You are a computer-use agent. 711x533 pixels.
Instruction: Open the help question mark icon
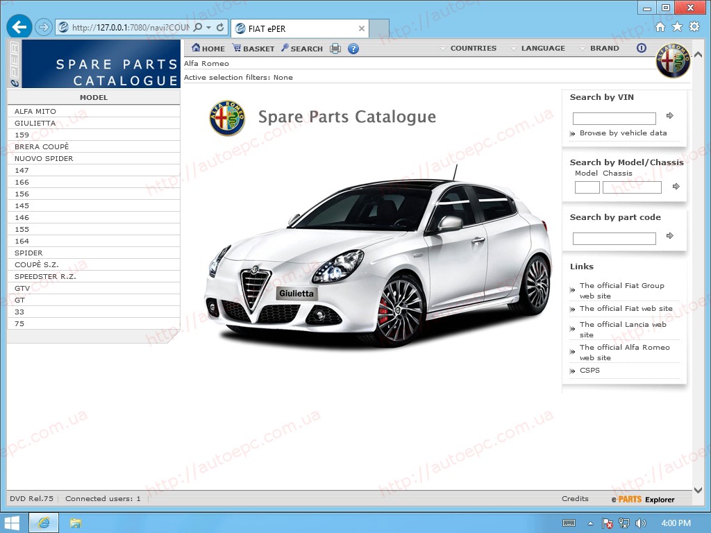tap(353, 49)
